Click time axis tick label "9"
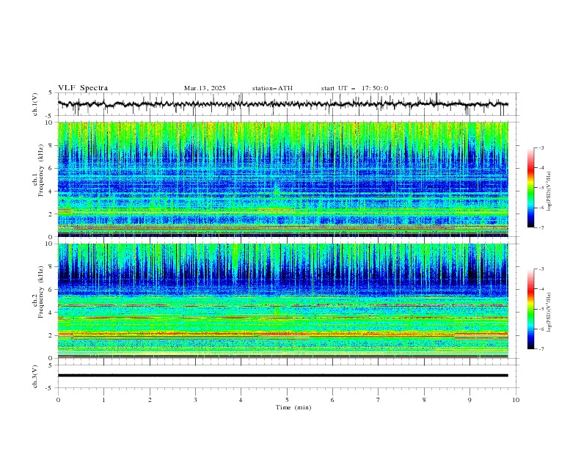 469,400
